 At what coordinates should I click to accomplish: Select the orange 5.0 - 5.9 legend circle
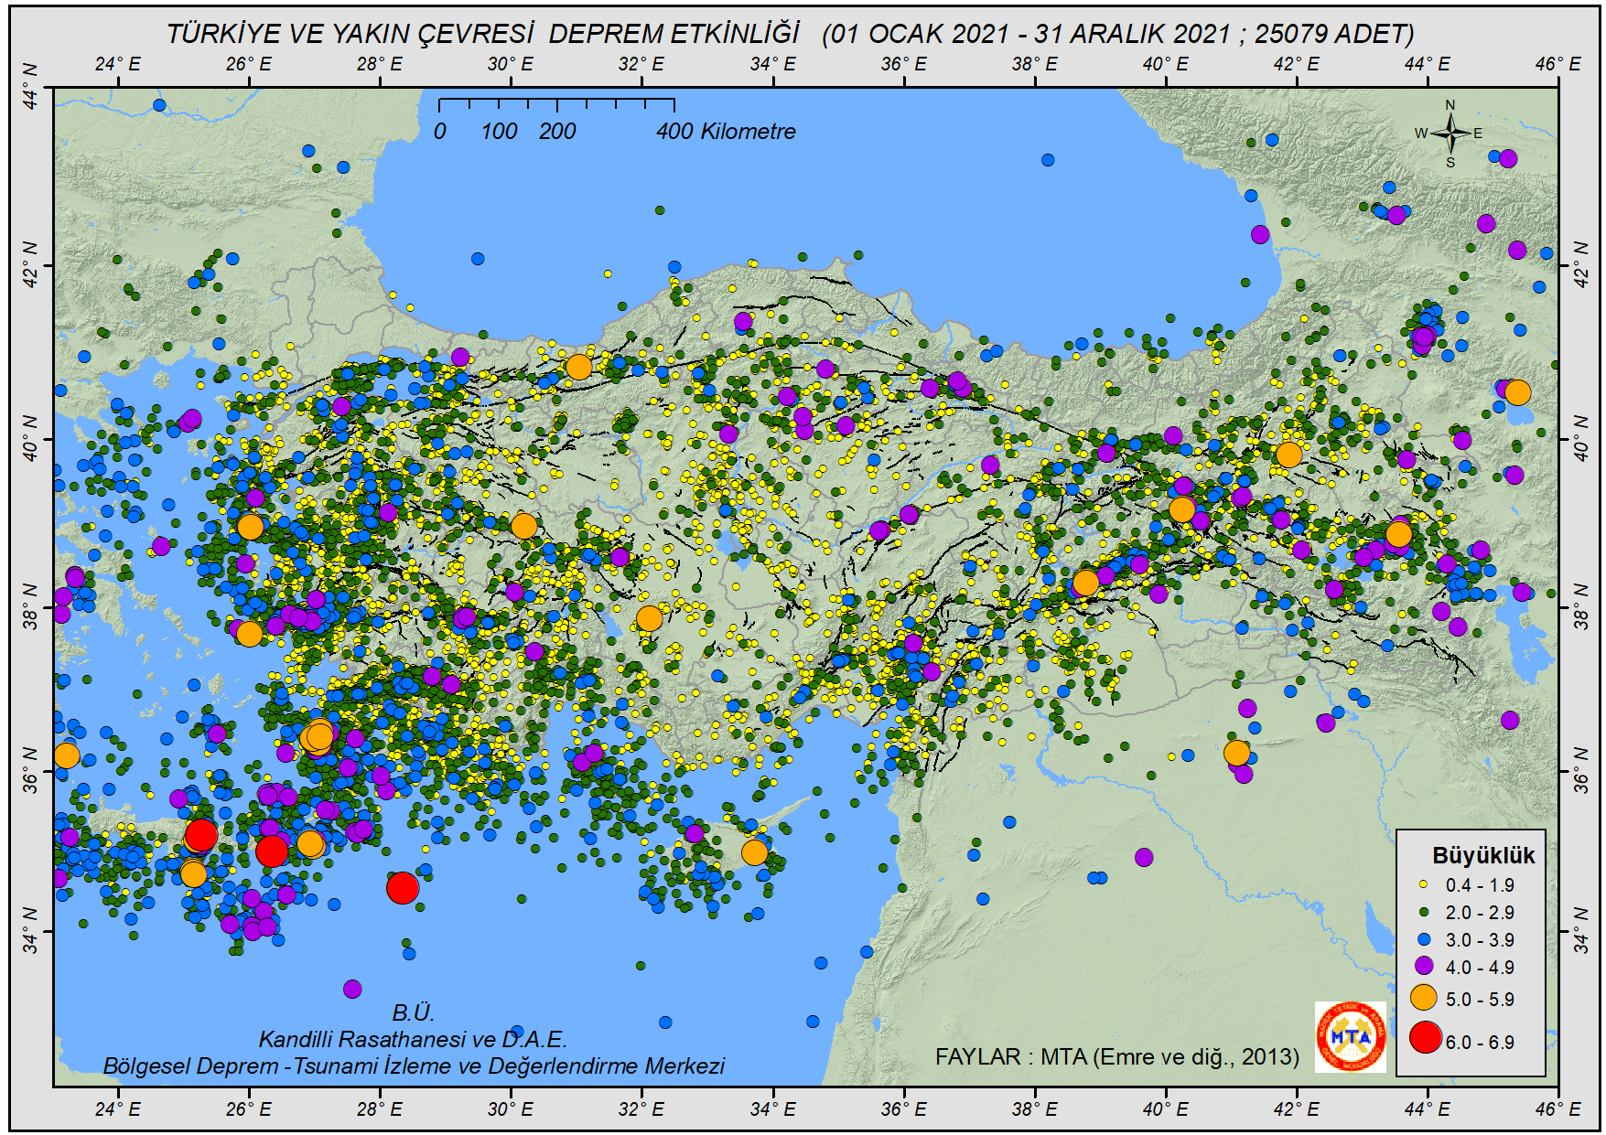point(1423,998)
